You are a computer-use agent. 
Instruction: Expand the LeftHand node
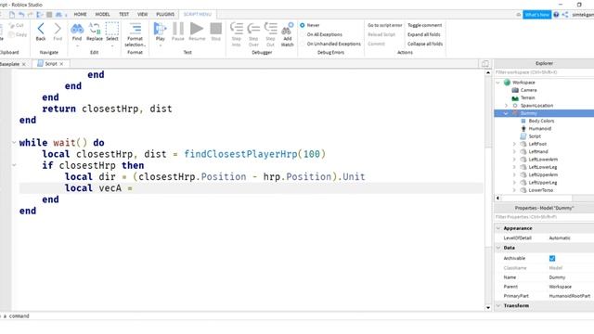514,151
